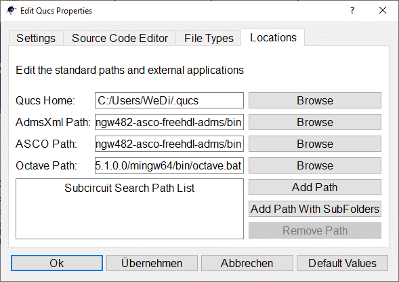This screenshot has height=282, width=399.
Task: Click the Remove Path button
Action: tap(315, 230)
